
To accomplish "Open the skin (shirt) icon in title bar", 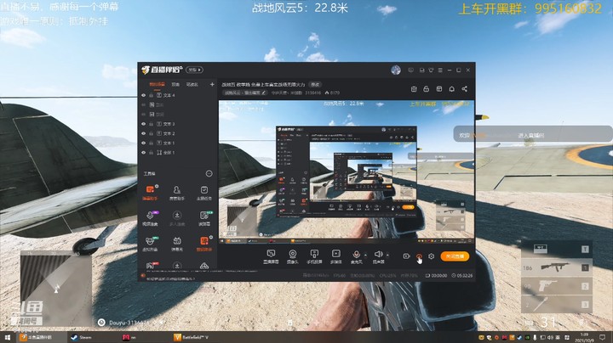I will pyautogui.click(x=431, y=70).
